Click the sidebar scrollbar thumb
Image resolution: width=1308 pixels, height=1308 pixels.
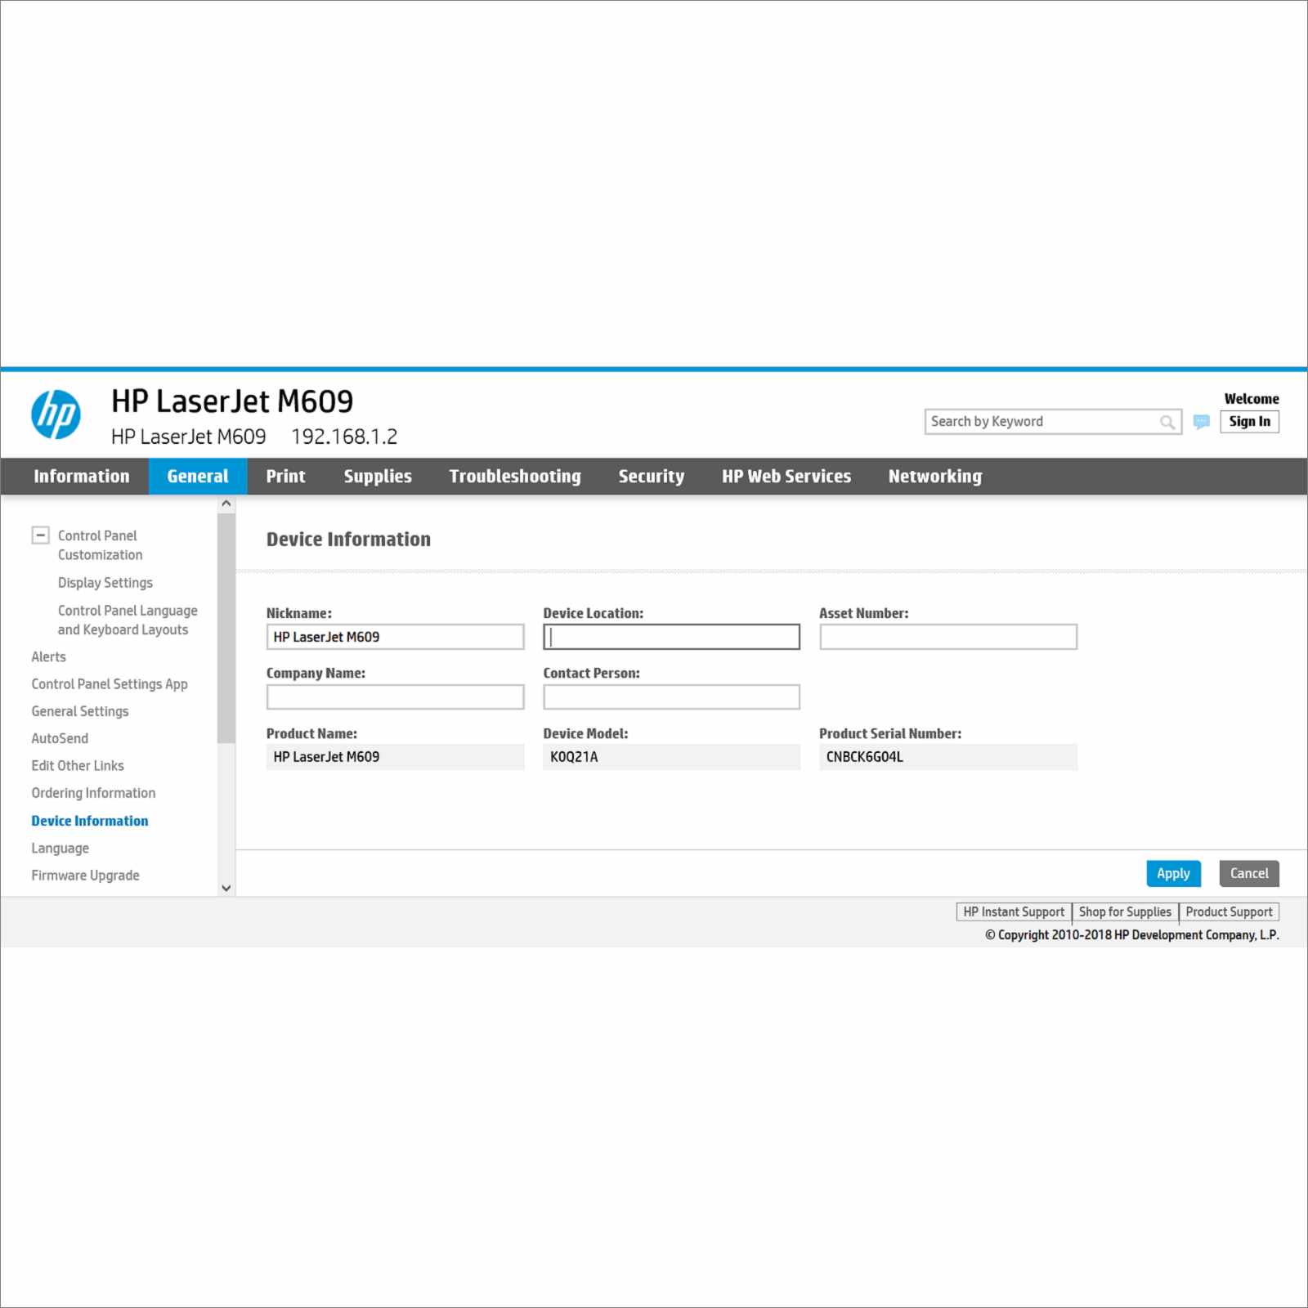[226, 627]
